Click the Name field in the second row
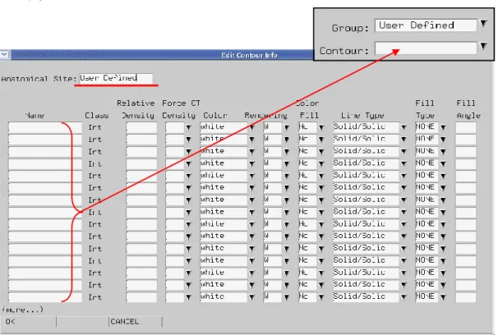 point(44,140)
